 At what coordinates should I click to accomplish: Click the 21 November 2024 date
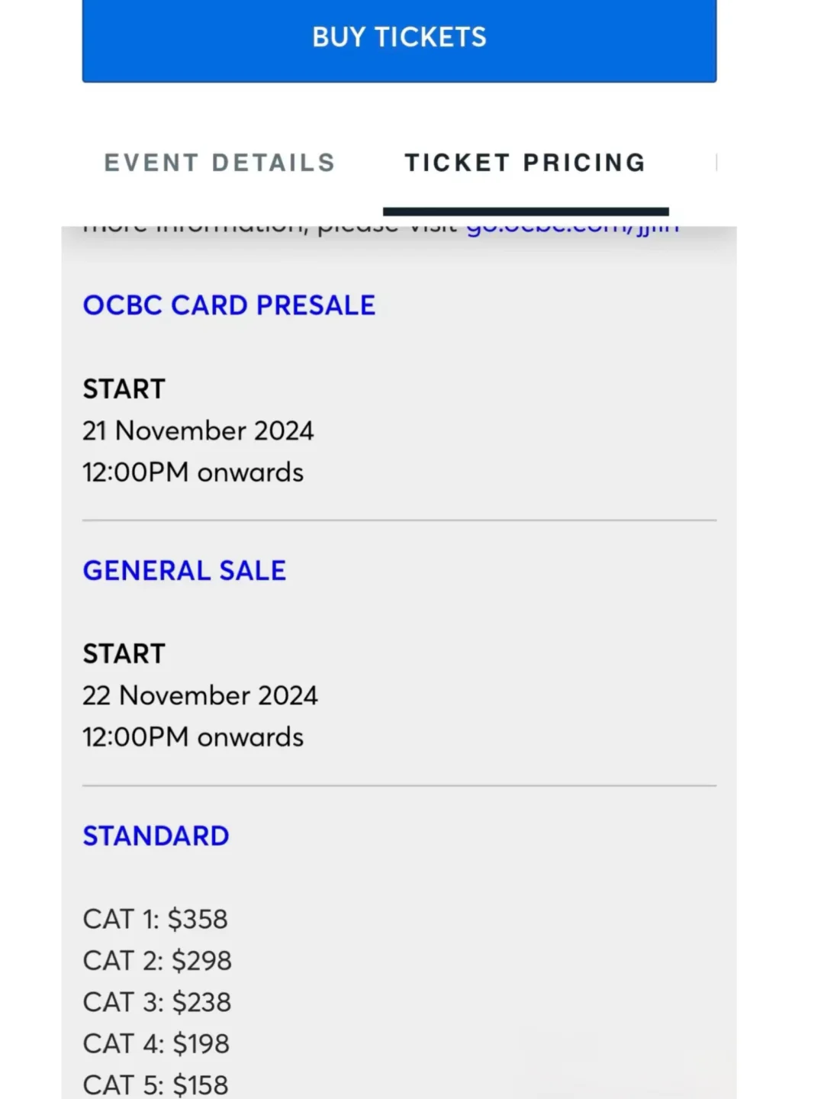click(x=198, y=431)
